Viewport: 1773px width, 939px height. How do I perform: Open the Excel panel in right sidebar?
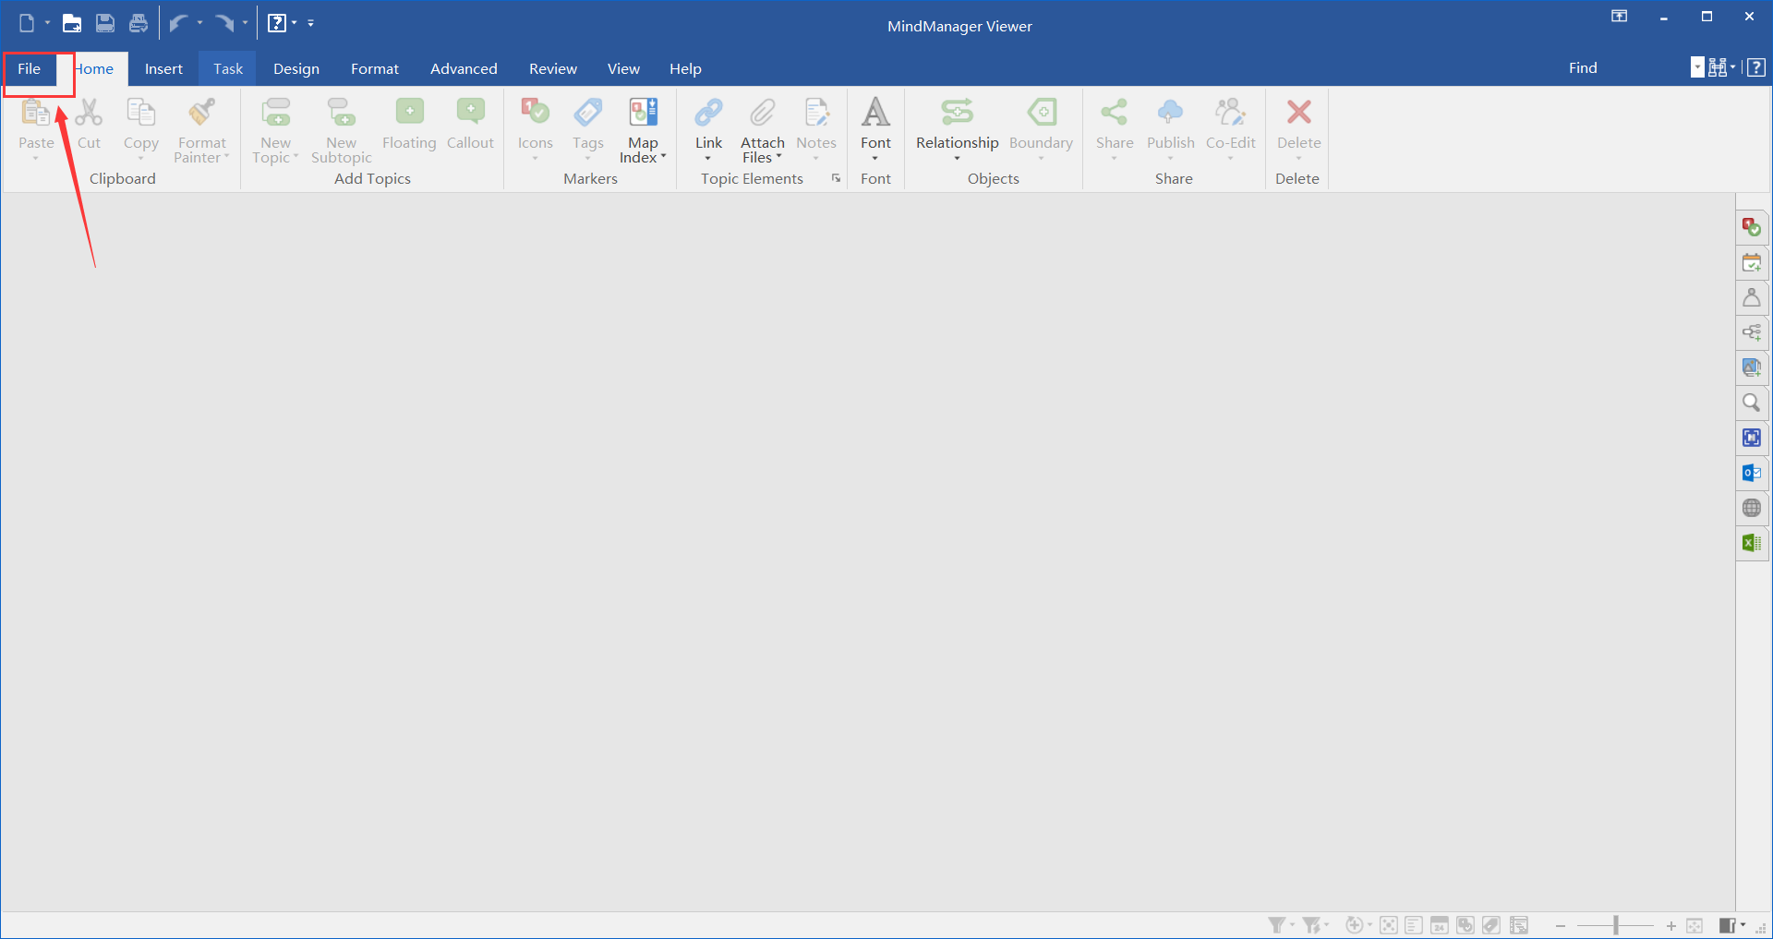1751,543
